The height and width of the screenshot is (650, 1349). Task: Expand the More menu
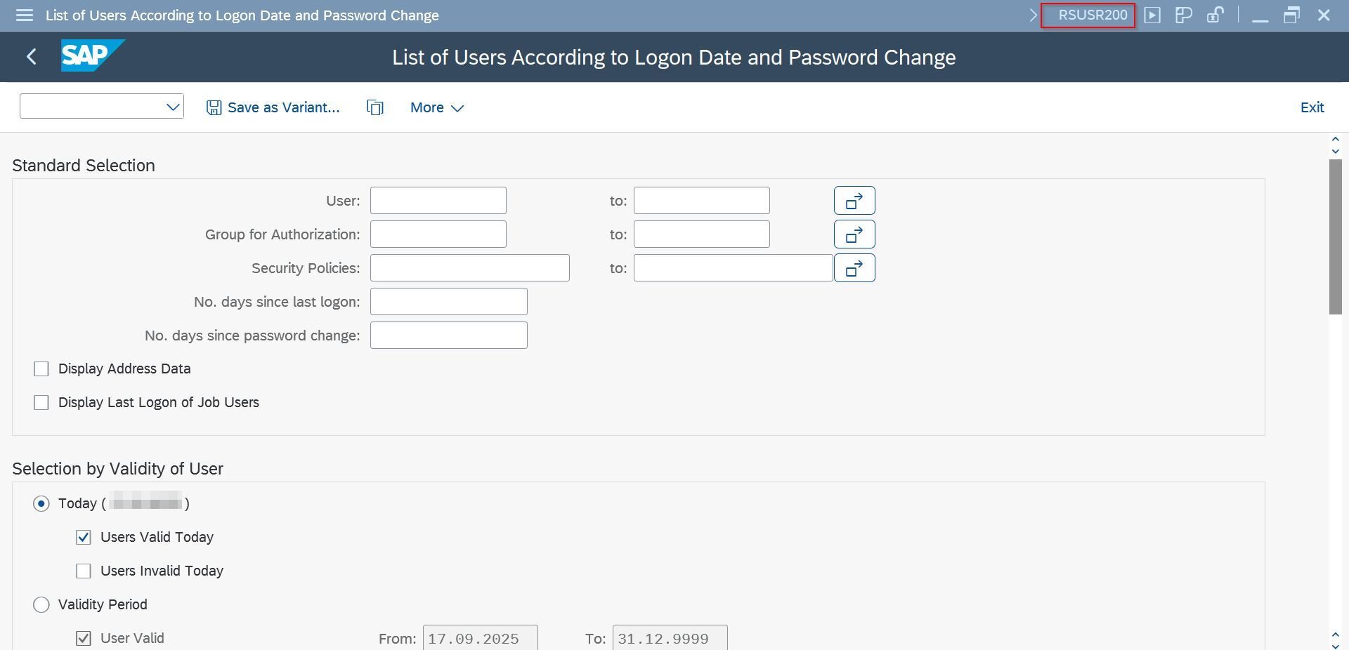pyautogui.click(x=436, y=107)
